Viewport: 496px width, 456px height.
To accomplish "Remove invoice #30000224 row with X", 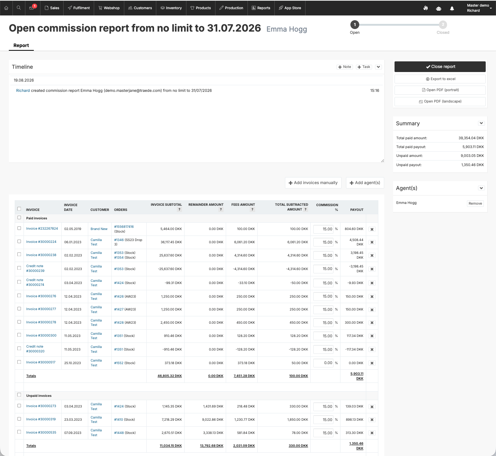I will [x=372, y=243].
